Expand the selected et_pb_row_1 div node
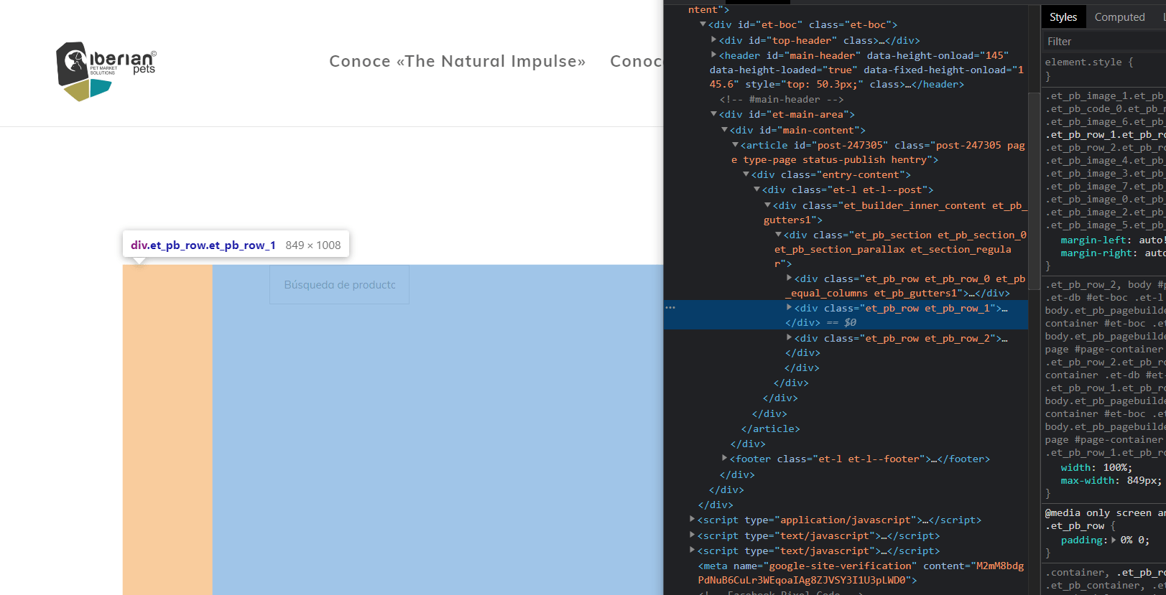This screenshot has width=1166, height=595. tap(789, 307)
